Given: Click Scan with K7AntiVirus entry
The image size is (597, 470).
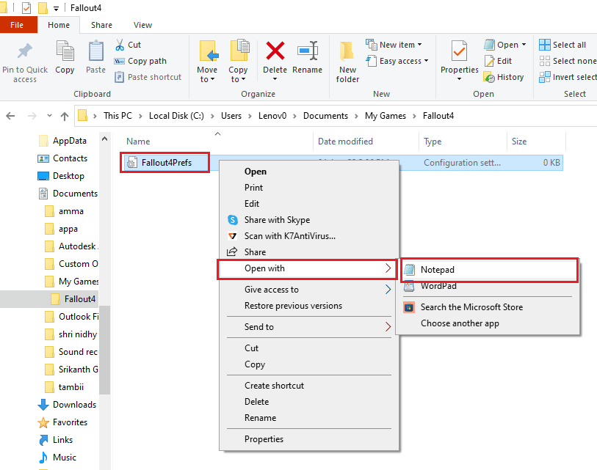Looking at the screenshot, I should (281, 236).
